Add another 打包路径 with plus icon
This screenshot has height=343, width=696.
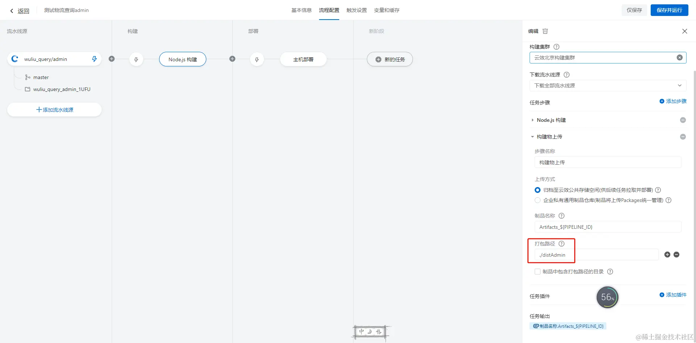pyautogui.click(x=667, y=255)
